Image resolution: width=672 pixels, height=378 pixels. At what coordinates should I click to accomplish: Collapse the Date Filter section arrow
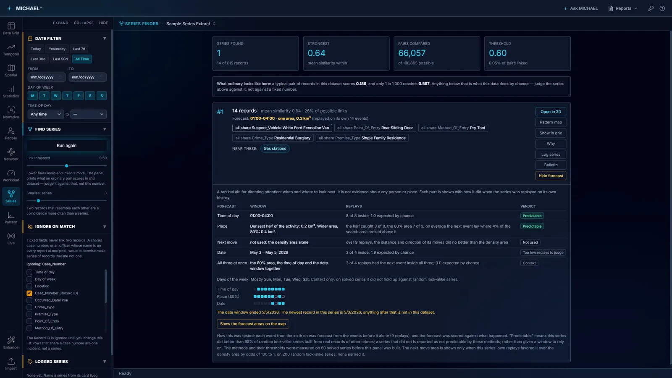[105, 39]
